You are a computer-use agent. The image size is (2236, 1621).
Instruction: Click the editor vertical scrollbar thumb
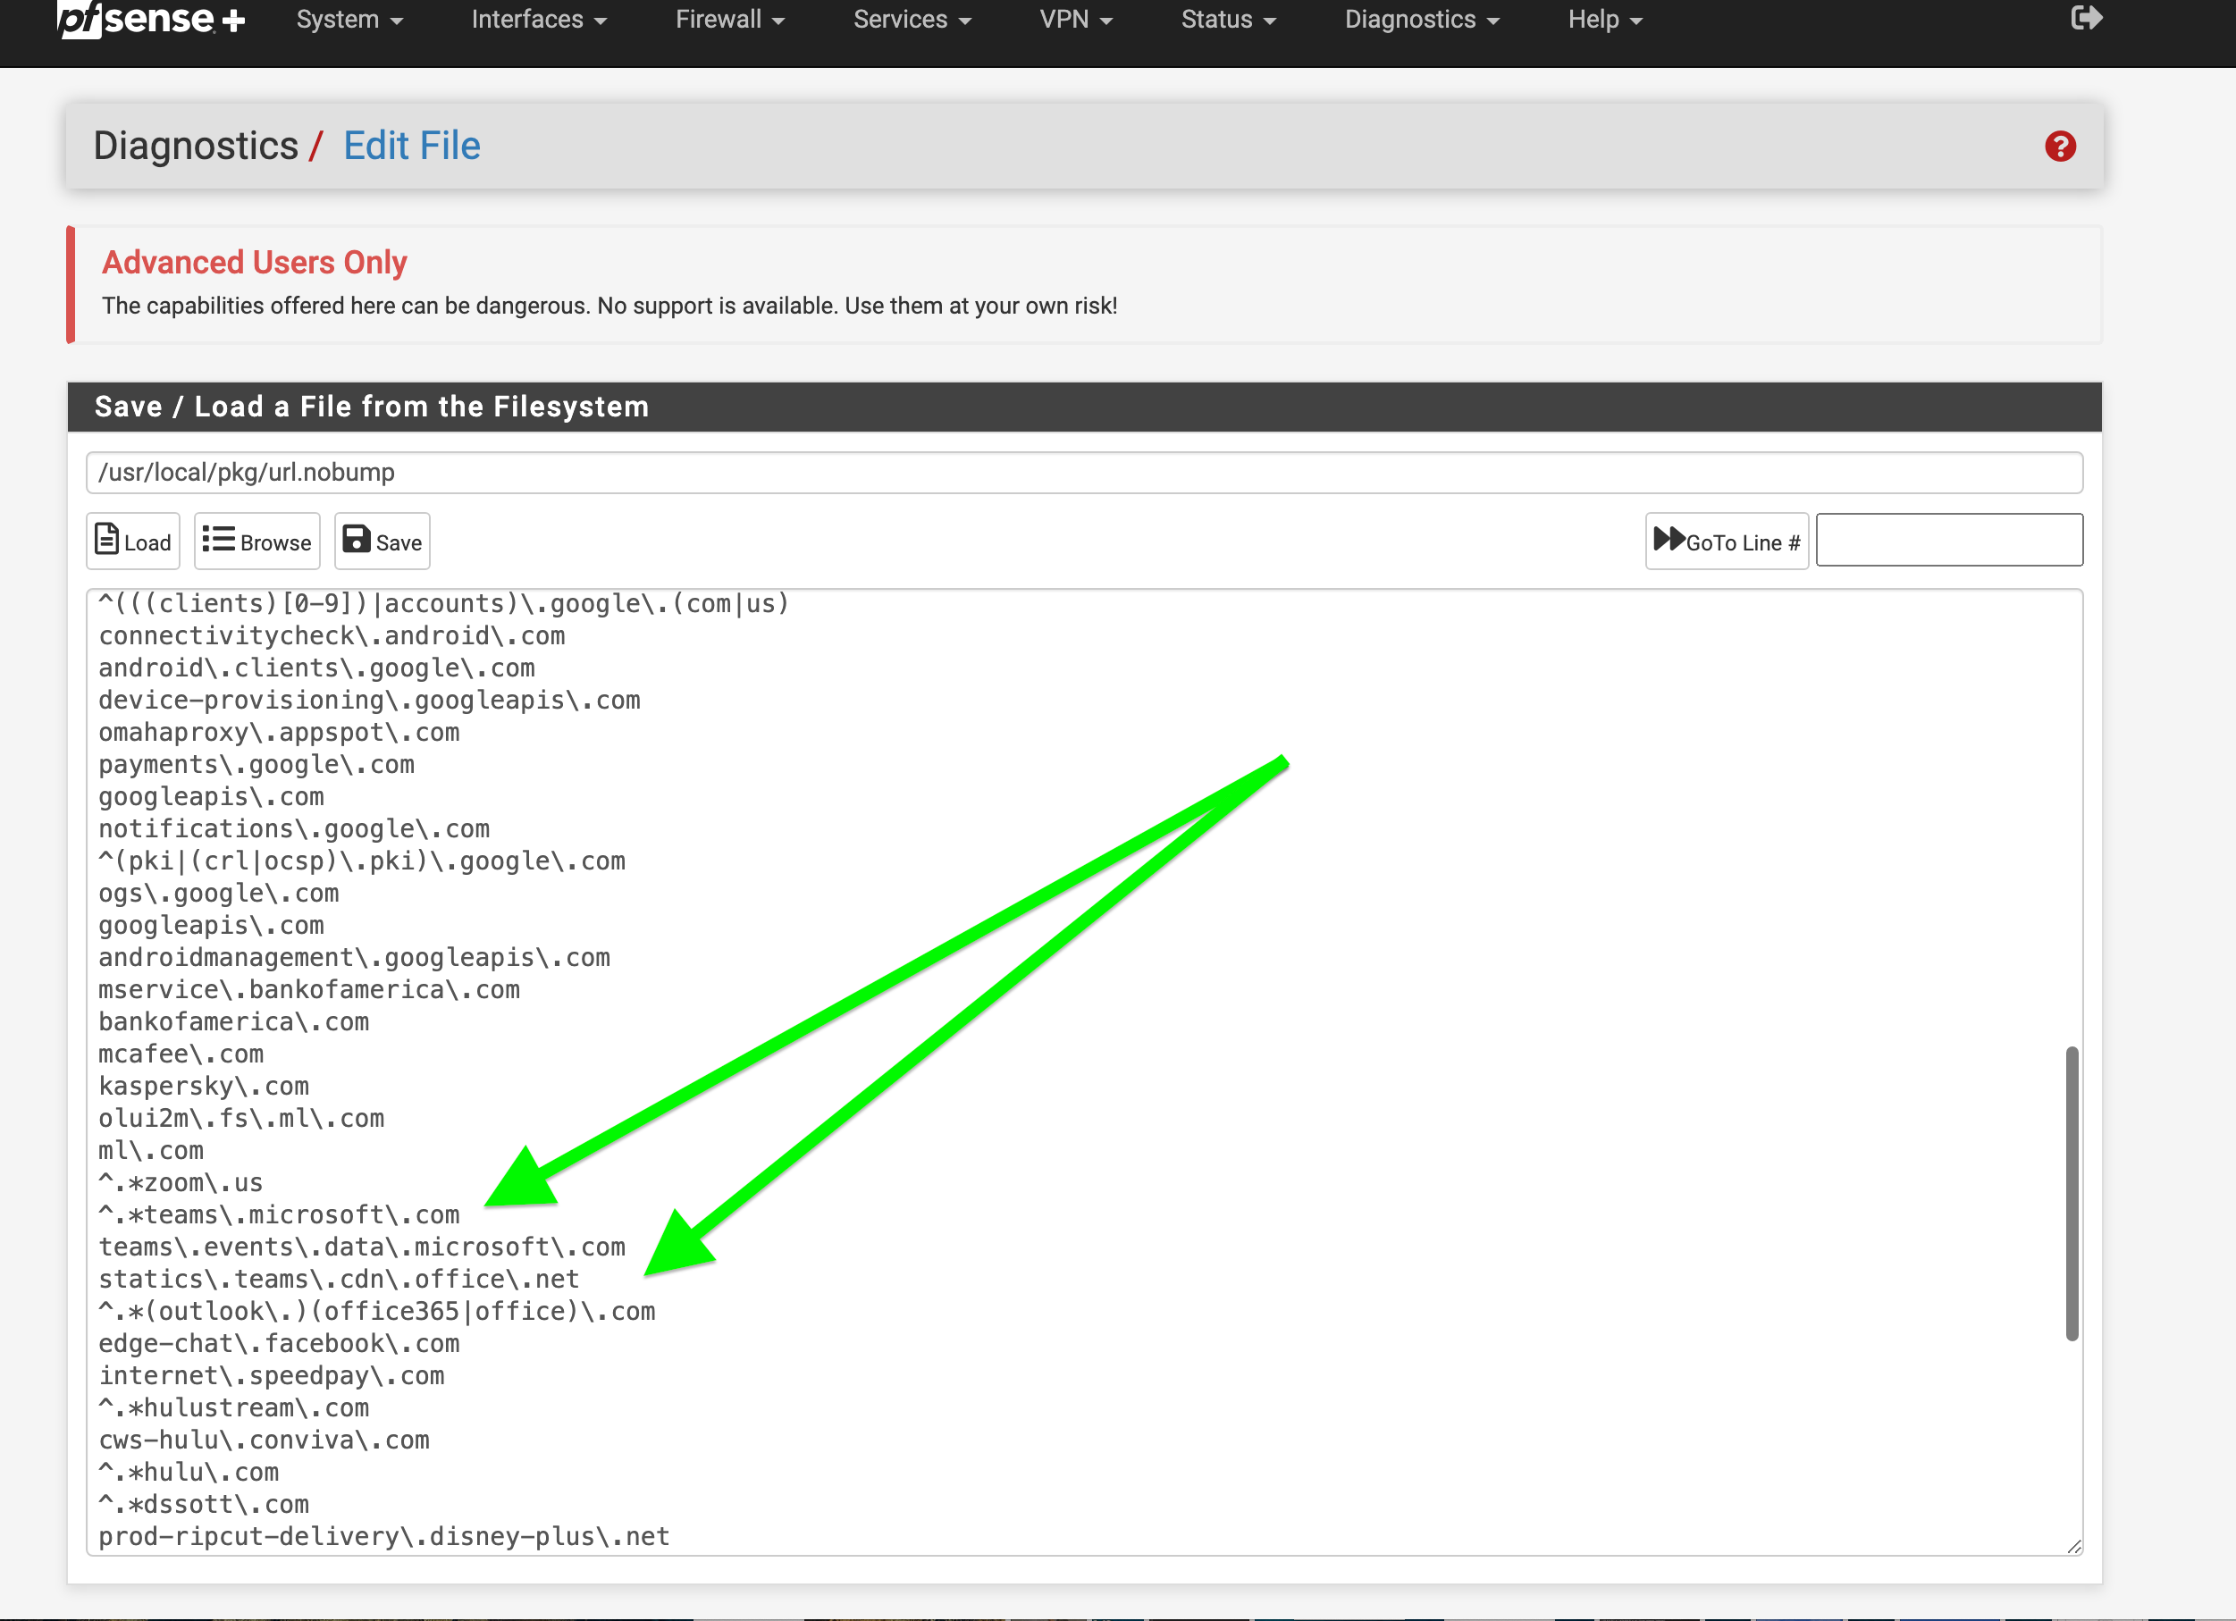[x=2072, y=1193]
